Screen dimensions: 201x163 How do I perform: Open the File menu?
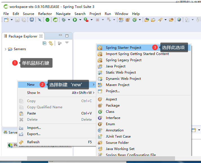pos(6,14)
